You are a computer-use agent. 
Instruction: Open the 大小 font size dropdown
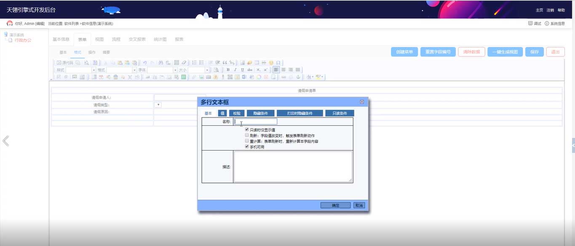click(207, 70)
